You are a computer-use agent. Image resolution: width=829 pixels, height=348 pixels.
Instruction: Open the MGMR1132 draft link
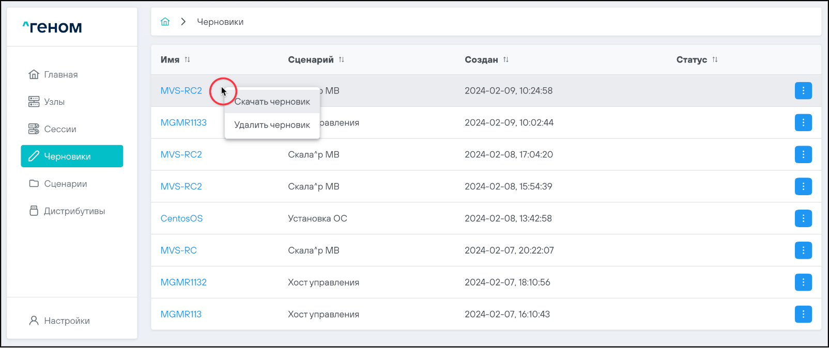(x=183, y=282)
